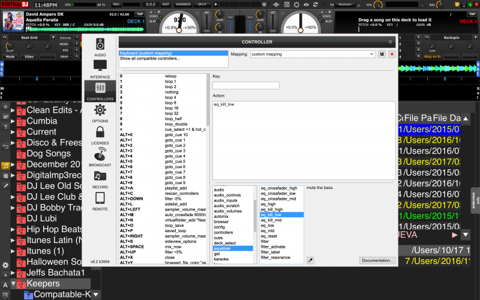Open the Interface settings section

click(100, 69)
